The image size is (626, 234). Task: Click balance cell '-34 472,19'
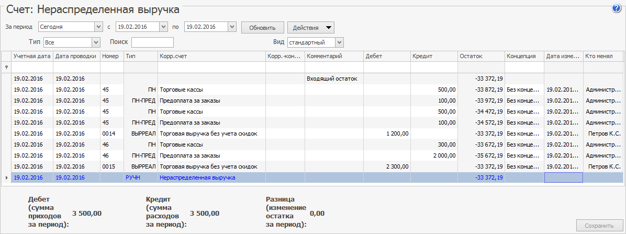point(481,112)
